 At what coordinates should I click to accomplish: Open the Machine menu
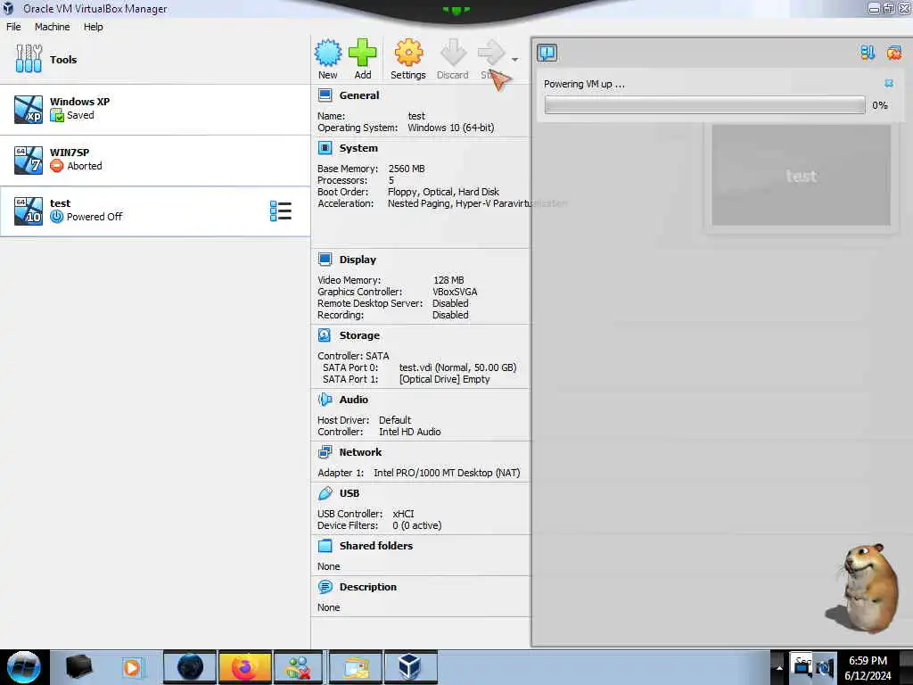[52, 27]
